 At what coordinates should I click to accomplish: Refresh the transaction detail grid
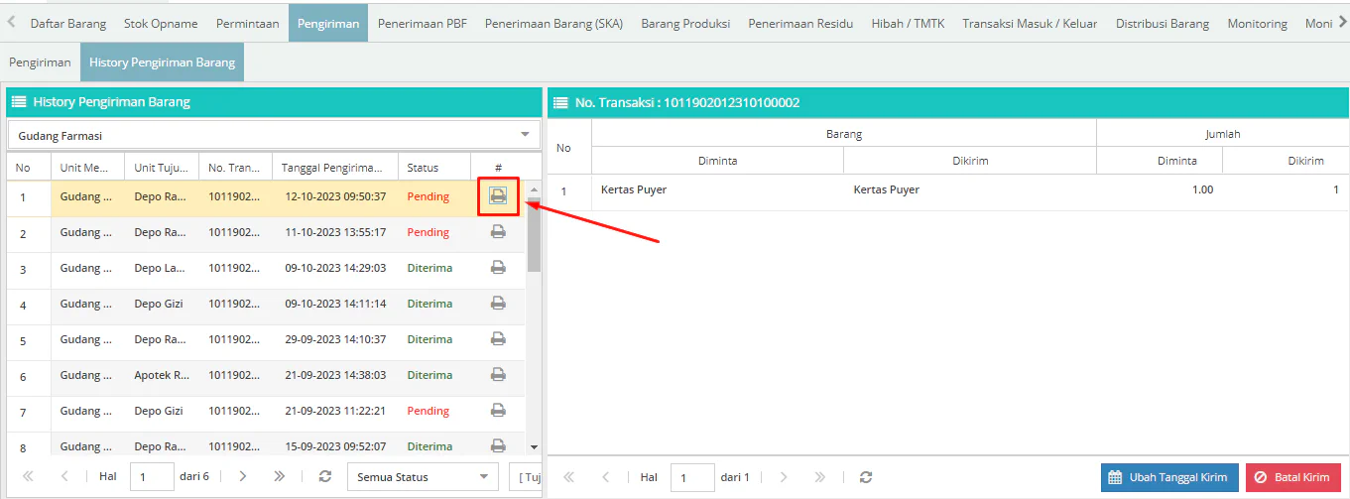click(866, 477)
